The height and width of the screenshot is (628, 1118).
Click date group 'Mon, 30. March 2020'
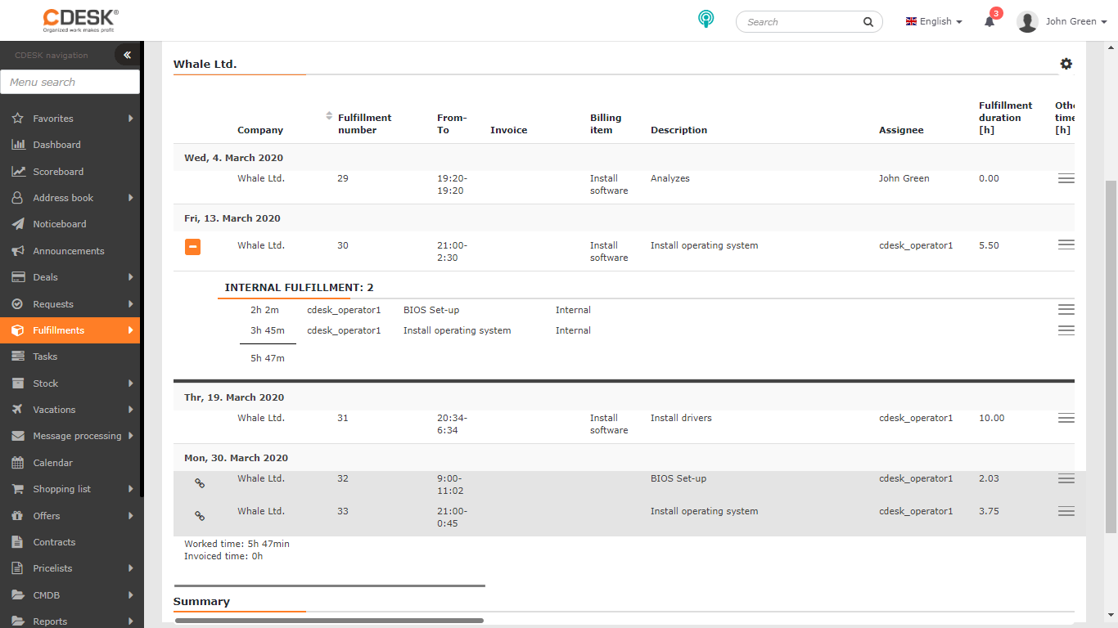pos(236,458)
